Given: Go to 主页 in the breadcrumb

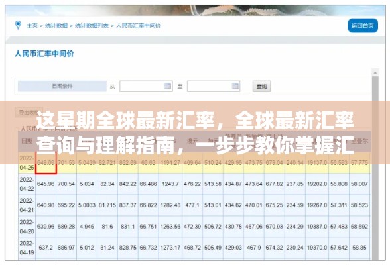Looking at the screenshot, I should [32, 26].
